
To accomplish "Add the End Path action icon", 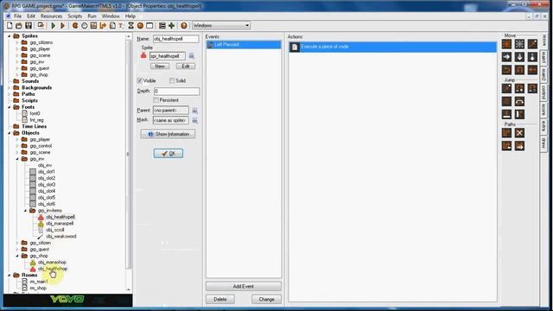I will (519, 133).
